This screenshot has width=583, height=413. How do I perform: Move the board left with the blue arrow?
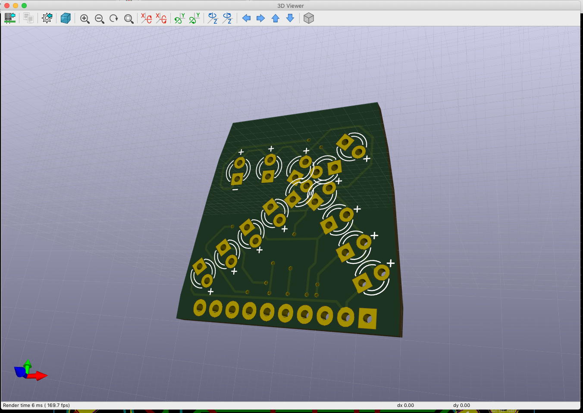tap(246, 18)
